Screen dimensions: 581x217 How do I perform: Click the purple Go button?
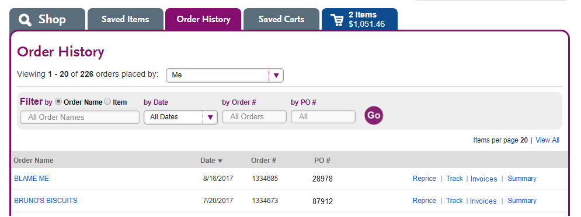click(374, 115)
